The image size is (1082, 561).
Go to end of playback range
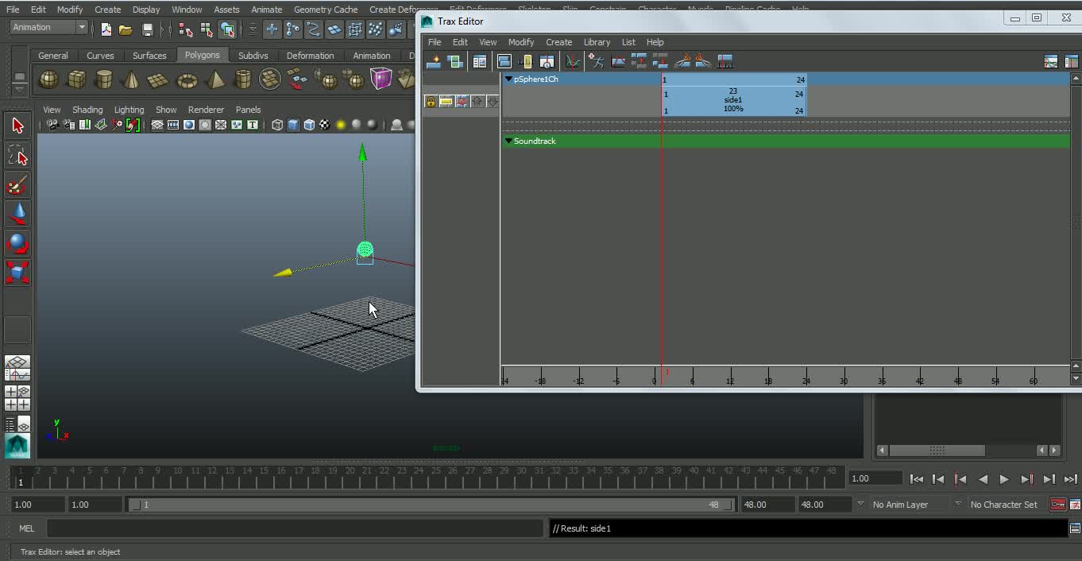point(1070,479)
